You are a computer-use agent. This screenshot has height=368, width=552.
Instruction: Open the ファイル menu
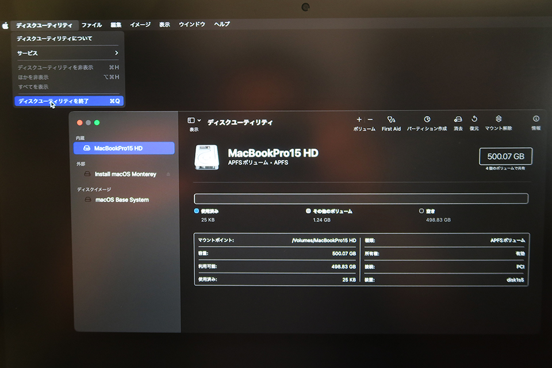point(91,25)
